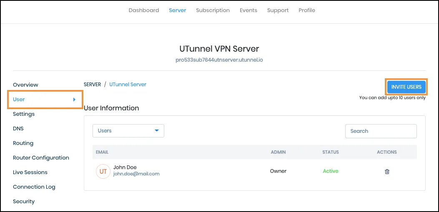This screenshot has width=439, height=212.
Task: Expand the User sidebar arrow
Action: (x=75, y=99)
